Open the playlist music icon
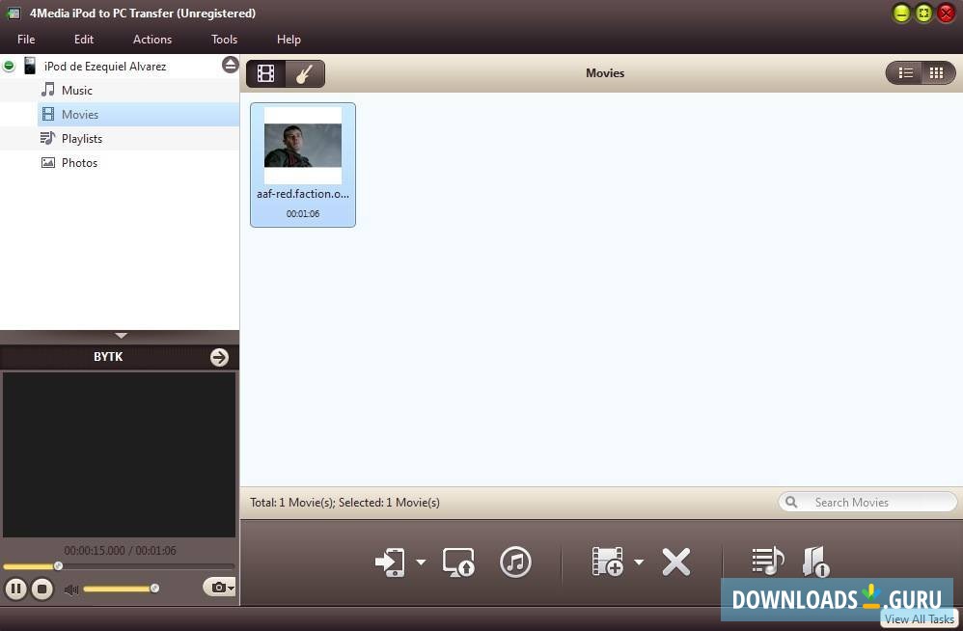Image resolution: width=963 pixels, height=631 pixels. 765,561
